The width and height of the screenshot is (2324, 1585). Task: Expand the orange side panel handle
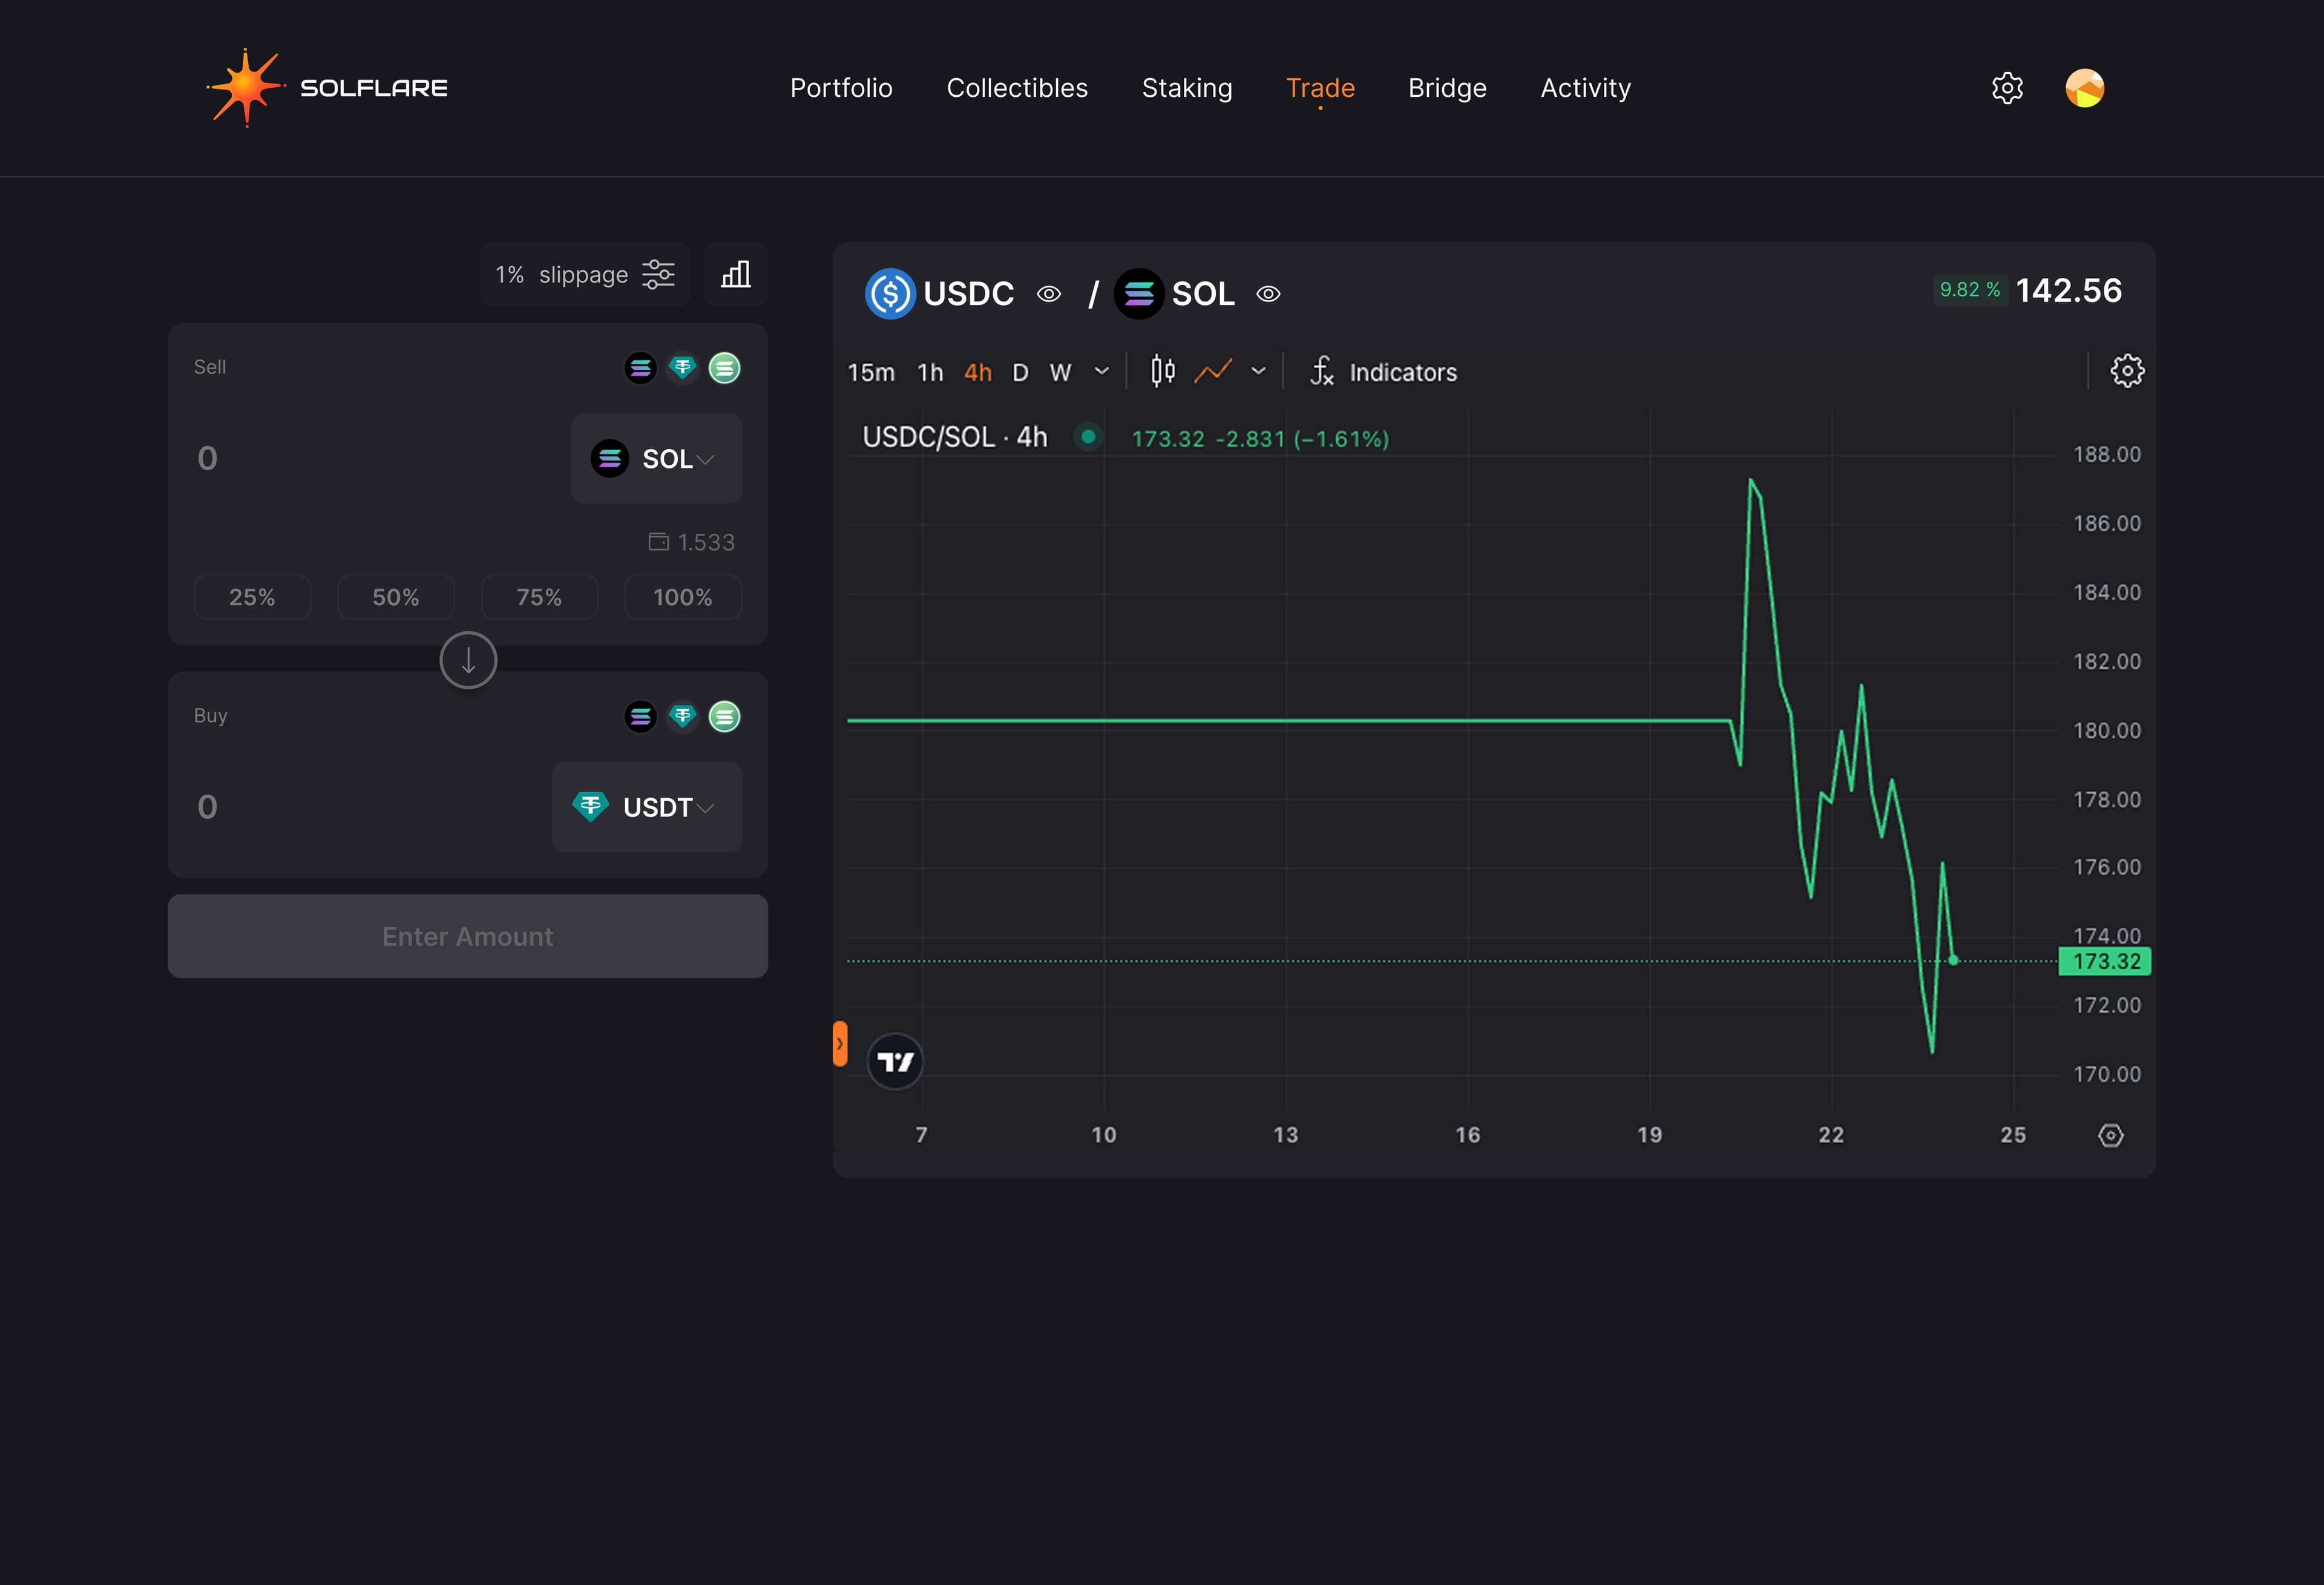point(840,1044)
